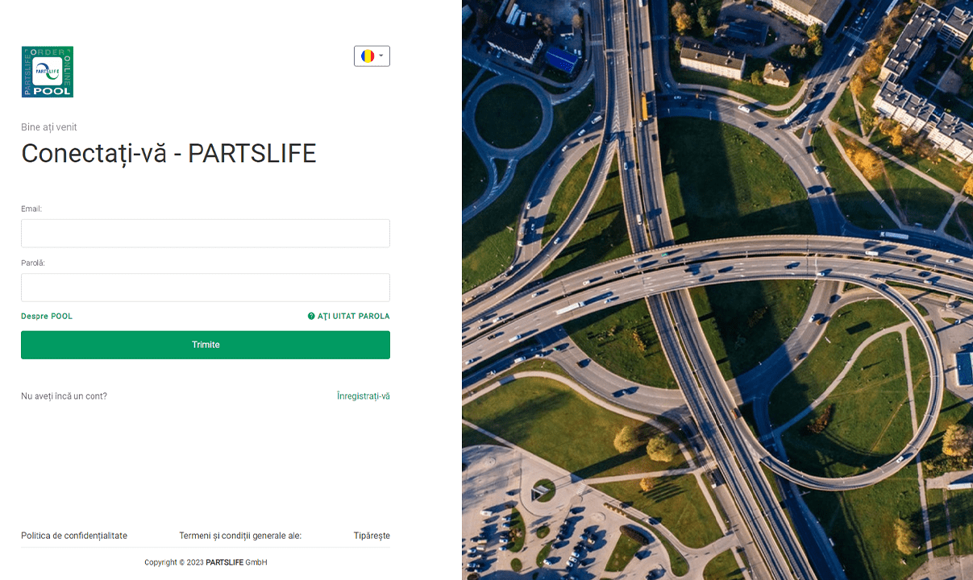This screenshot has width=973, height=580.
Task: Submit the form with Trimite button
Action: (206, 345)
